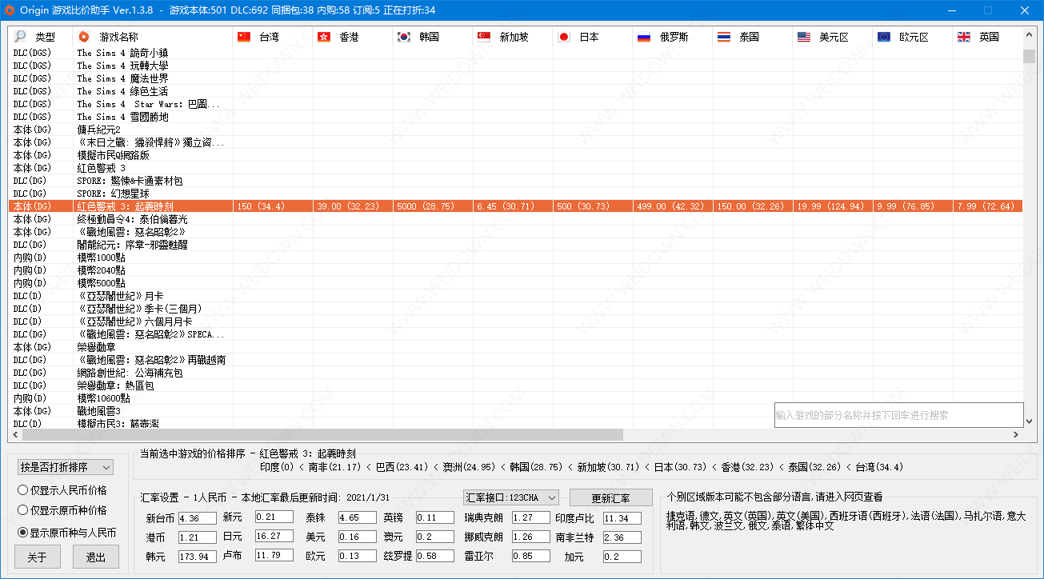Click the 新元 rate field 0.21
Image resolution: width=1044 pixels, height=579 pixels.
pyautogui.click(x=274, y=517)
